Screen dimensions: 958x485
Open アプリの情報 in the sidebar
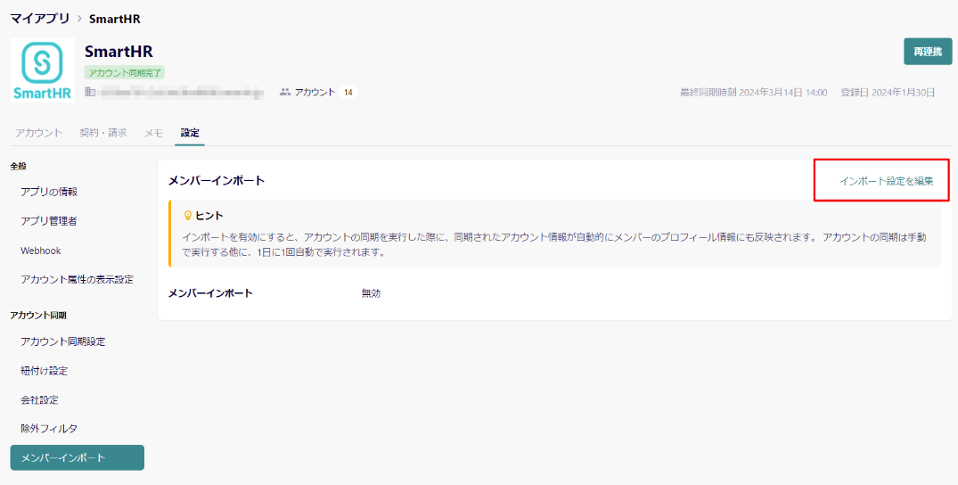(x=49, y=192)
